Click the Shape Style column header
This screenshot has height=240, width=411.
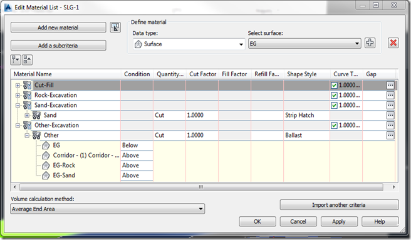tap(307, 74)
